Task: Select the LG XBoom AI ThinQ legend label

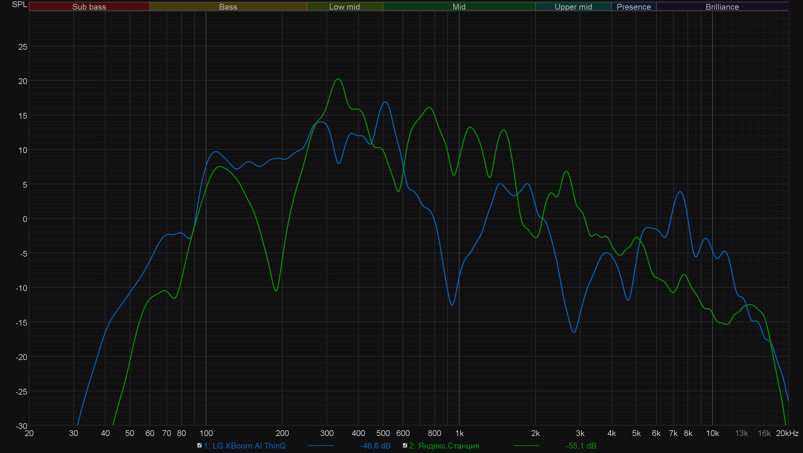Action: point(244,446)
